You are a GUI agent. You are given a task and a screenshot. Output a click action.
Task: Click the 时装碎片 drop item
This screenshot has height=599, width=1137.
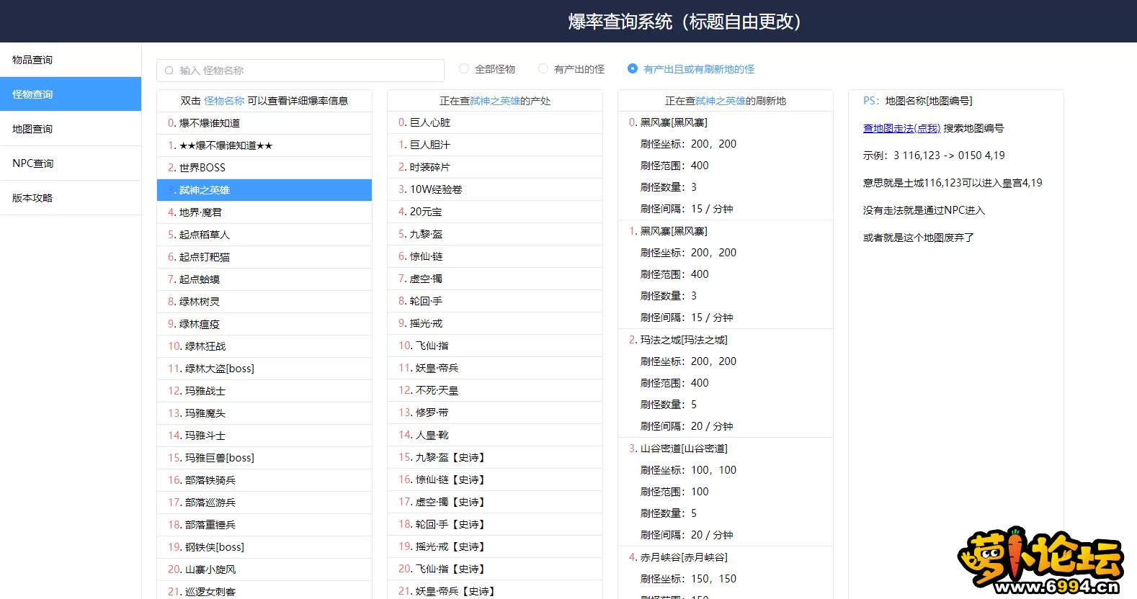495,167
